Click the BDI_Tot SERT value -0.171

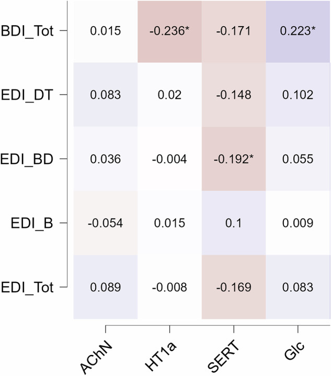point(233,31)
